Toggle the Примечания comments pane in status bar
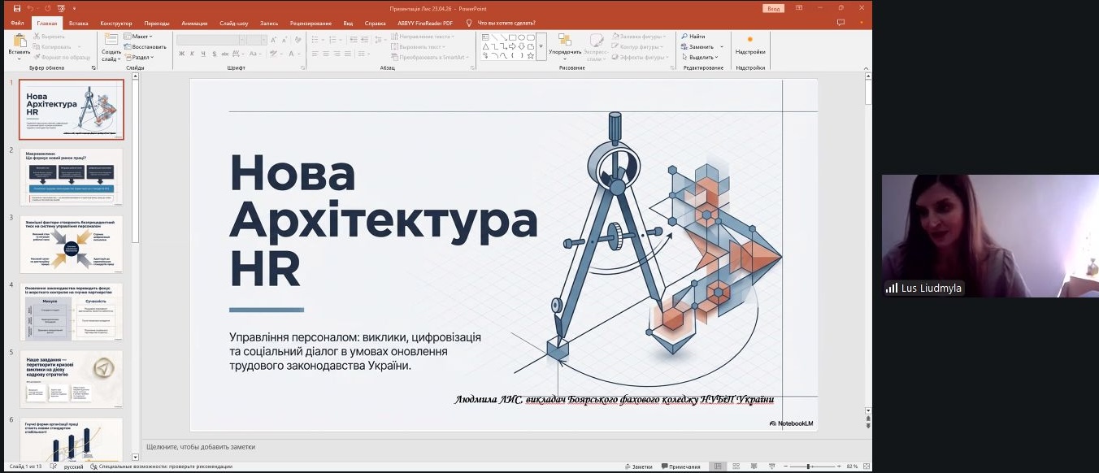This screenshot has width=1099, height=473. pos(680,466)
